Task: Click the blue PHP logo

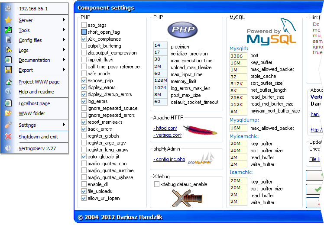Action: [x=182, y=30]
